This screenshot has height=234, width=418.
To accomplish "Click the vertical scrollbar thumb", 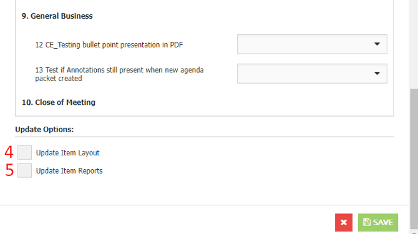I will [x=414, y=158].
